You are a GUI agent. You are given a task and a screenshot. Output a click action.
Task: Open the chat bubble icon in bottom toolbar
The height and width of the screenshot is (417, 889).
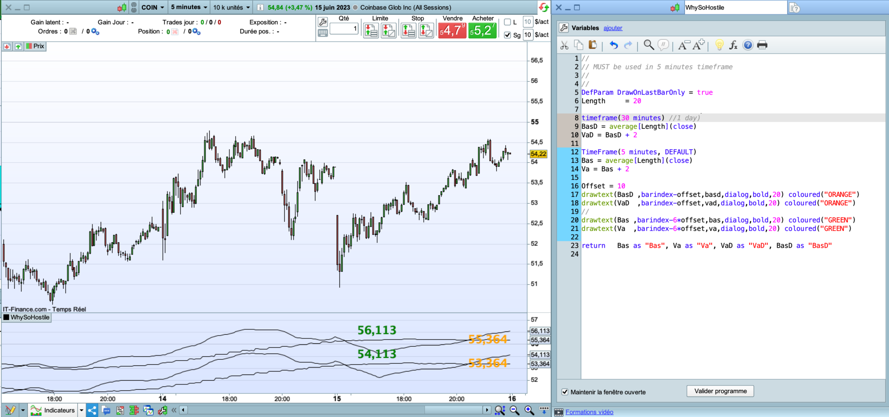click(106, 410)
